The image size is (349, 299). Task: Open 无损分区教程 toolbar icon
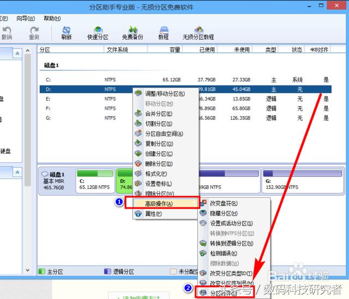(198, 33)
